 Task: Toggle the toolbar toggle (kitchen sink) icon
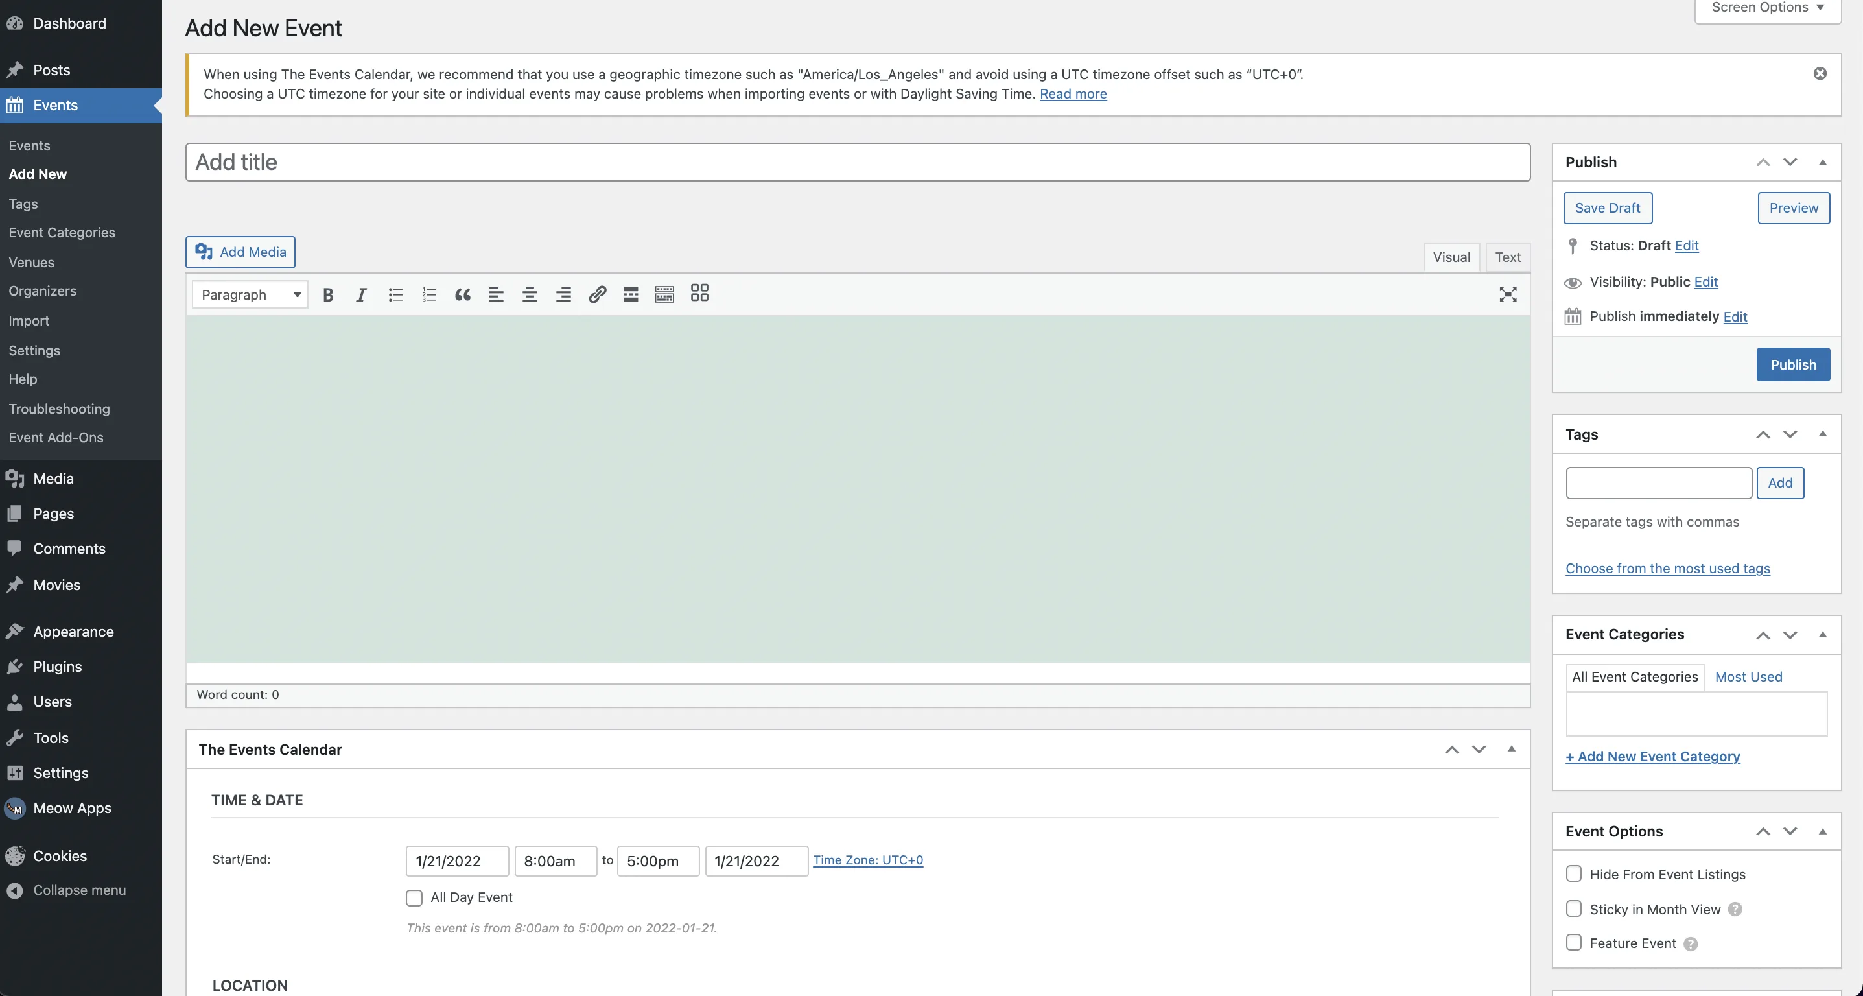click(664, 294)
